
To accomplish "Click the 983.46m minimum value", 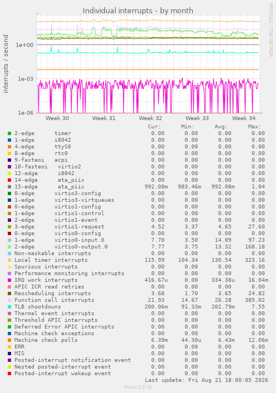I will click(189, 187).
